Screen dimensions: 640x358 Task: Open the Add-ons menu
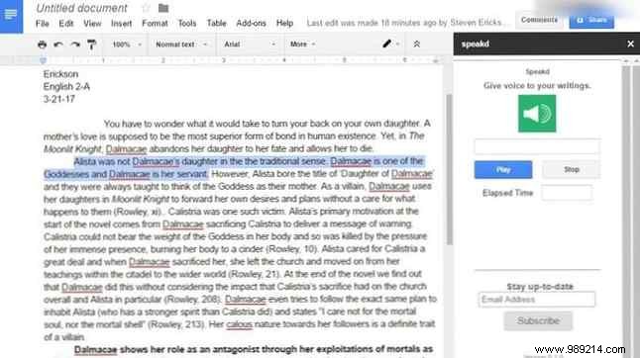tap(251, 23)
